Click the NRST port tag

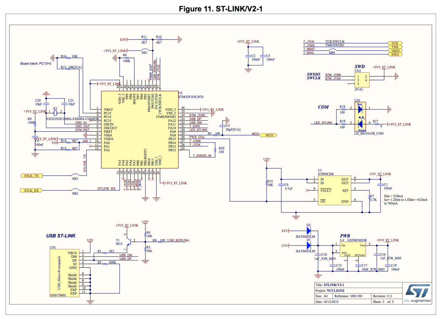[x=395, y=51]
